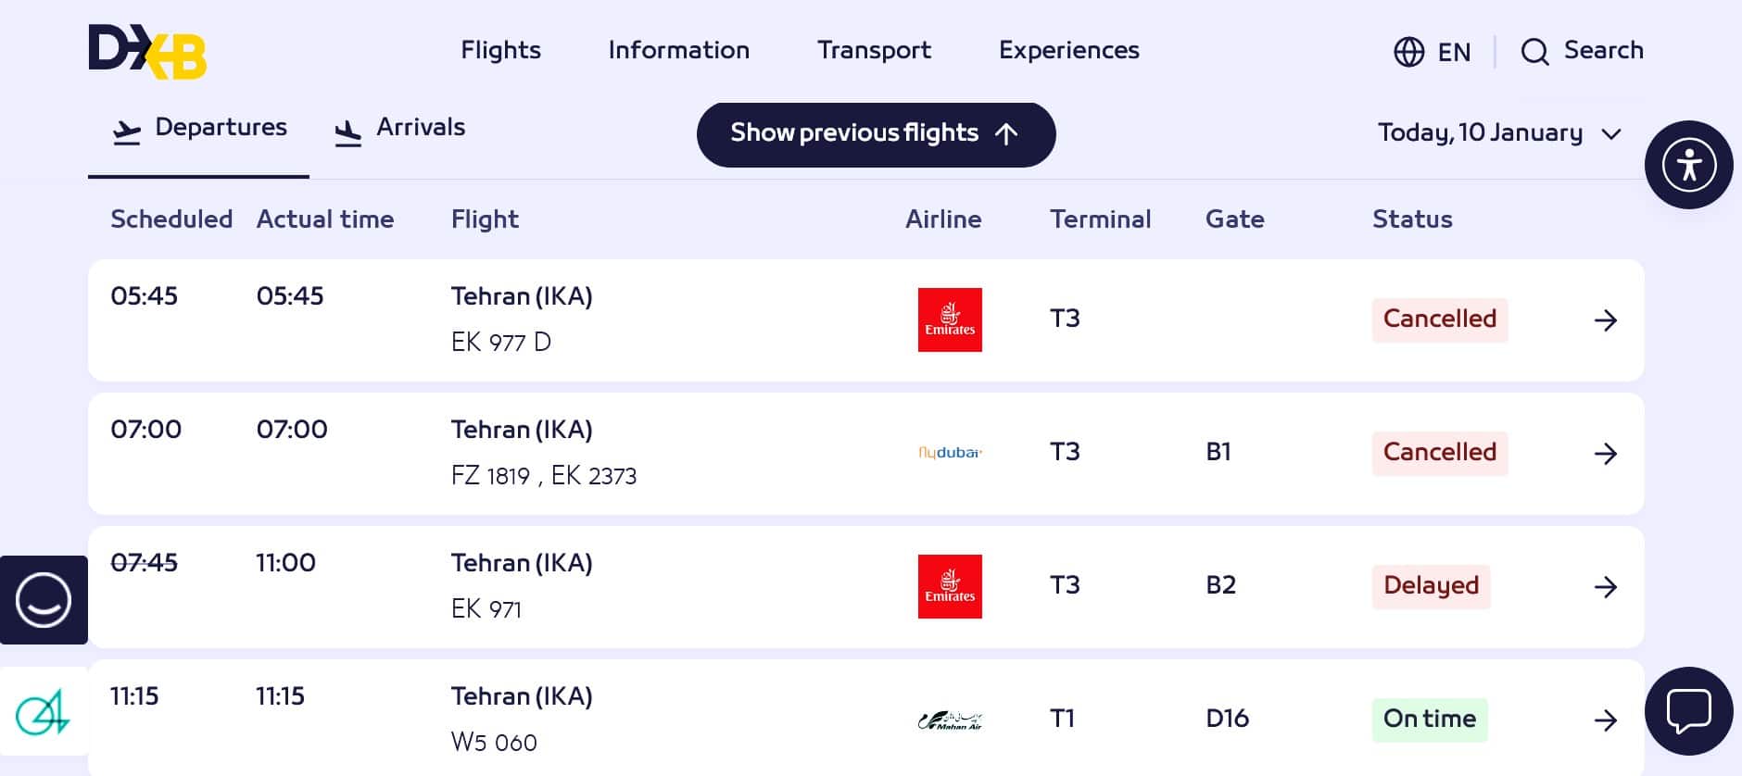Open the Experiences menu link
Viewport: 1742px width, 776px height.
[1068, 50]
